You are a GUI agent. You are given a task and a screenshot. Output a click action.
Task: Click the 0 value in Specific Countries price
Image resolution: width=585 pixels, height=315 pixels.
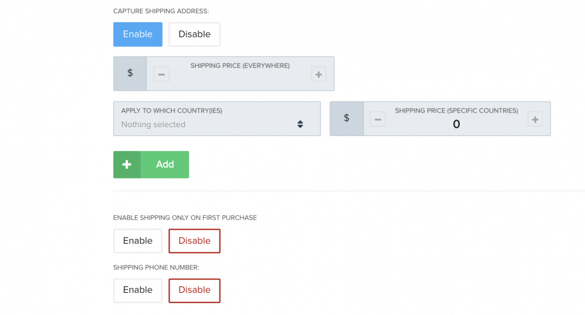[456, 124]
